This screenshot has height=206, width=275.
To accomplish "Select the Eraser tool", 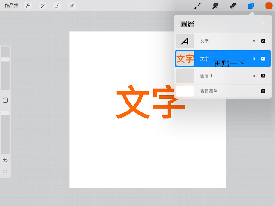I will coord(233,6).
